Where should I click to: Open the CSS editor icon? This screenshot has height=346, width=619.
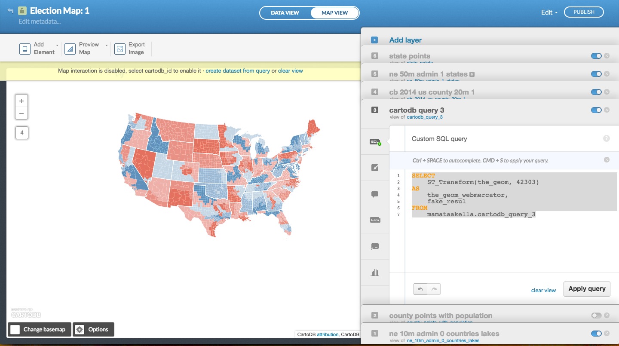[375, 220]
